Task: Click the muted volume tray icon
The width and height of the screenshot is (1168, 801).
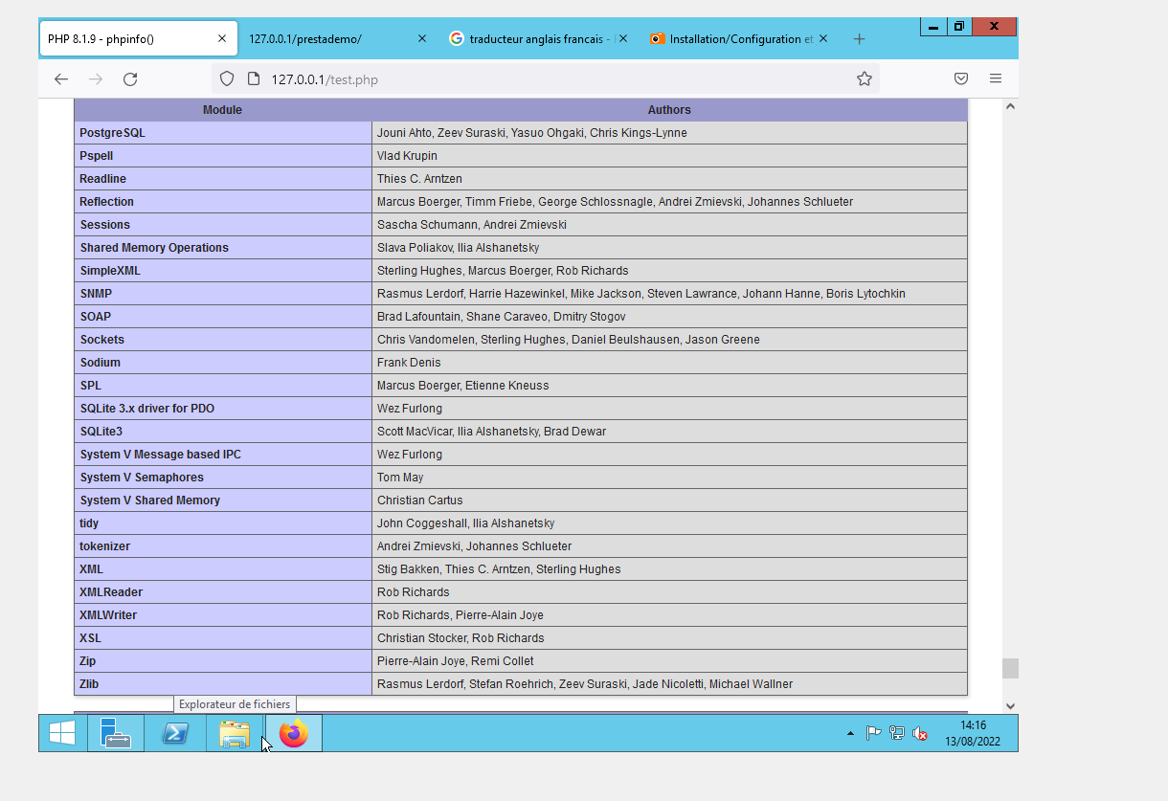Action: 919,734
